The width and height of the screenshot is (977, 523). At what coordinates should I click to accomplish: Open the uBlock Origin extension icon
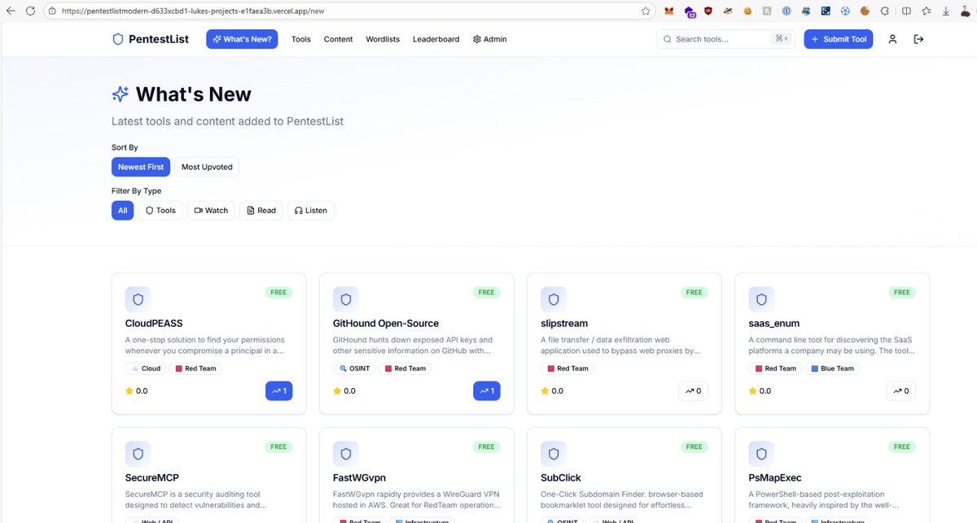coord(708,11)
